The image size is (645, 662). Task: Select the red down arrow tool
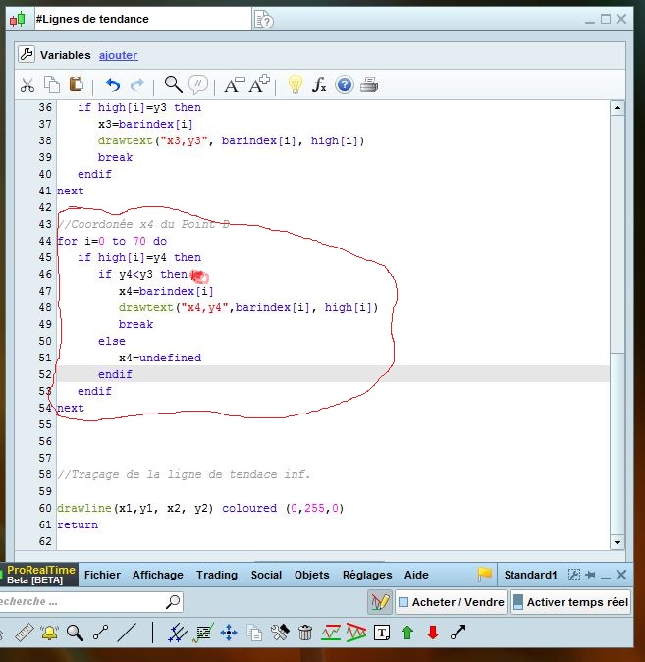tap(432, 634)
